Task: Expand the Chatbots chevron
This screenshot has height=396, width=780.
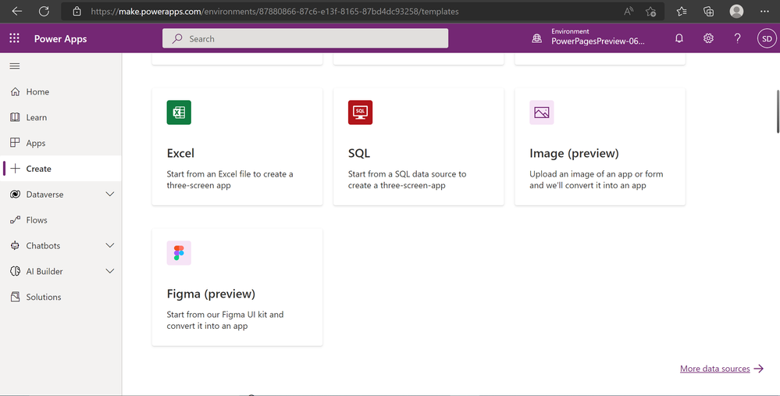Action: tap(110, 245)
